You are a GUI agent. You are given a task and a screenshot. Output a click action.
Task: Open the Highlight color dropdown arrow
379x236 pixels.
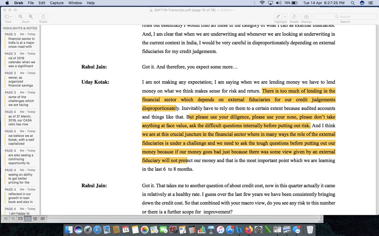point(285,16)
